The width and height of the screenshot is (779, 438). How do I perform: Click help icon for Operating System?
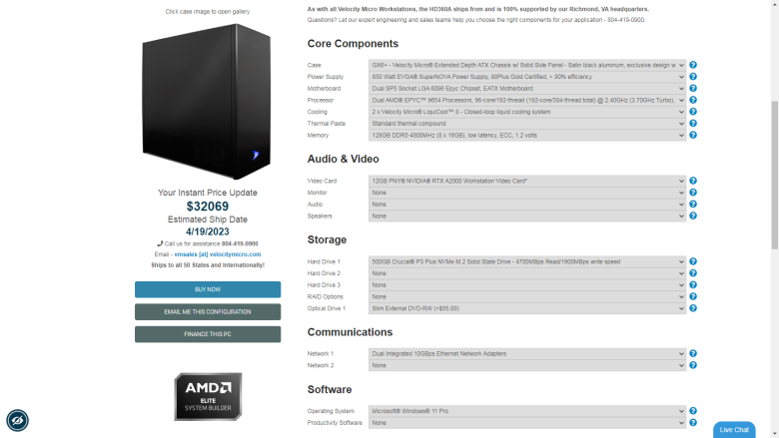click(x=693, y=411)
